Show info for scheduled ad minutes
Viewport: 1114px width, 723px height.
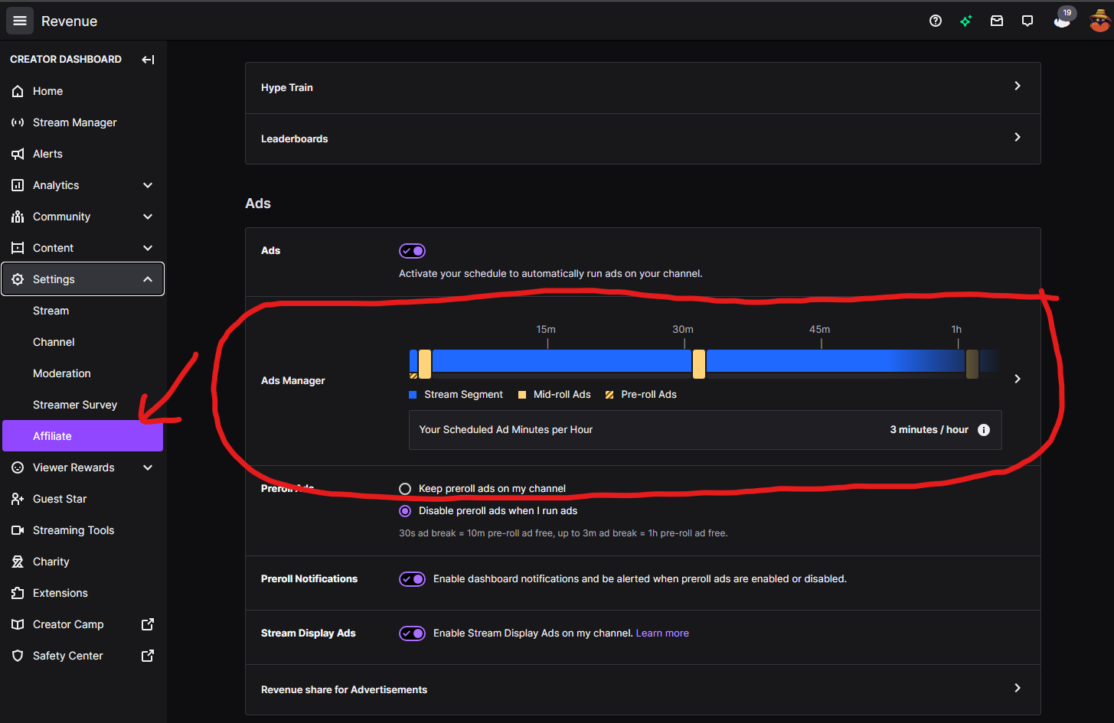984,430
